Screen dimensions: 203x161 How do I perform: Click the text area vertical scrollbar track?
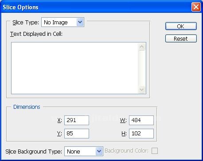[142, 68]
